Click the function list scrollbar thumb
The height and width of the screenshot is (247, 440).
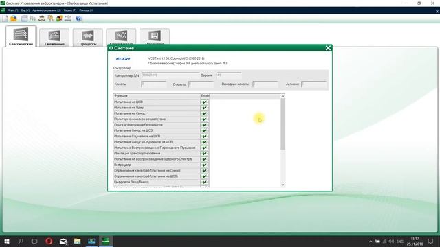click(283, 124)
